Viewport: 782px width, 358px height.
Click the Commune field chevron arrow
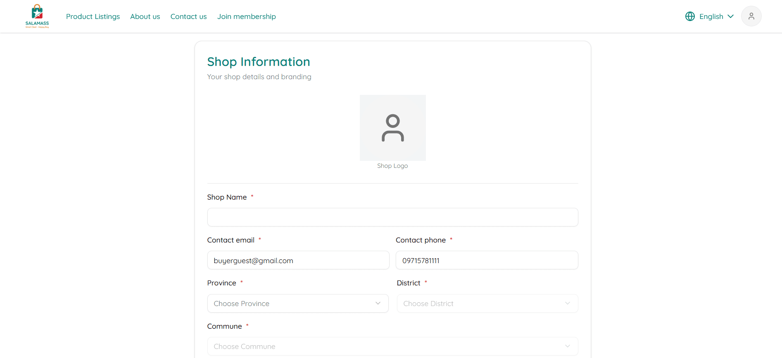pos(567,346)
